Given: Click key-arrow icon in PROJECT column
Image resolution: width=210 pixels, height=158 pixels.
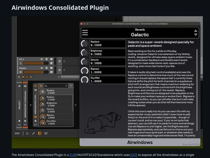Looking at the screenshot, I should click(x=19, y=125).
